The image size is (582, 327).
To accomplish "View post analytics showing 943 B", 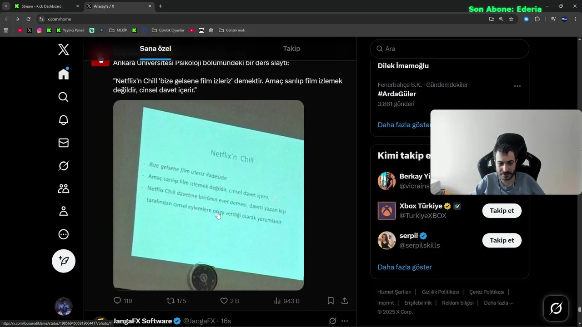I will 287,301.
